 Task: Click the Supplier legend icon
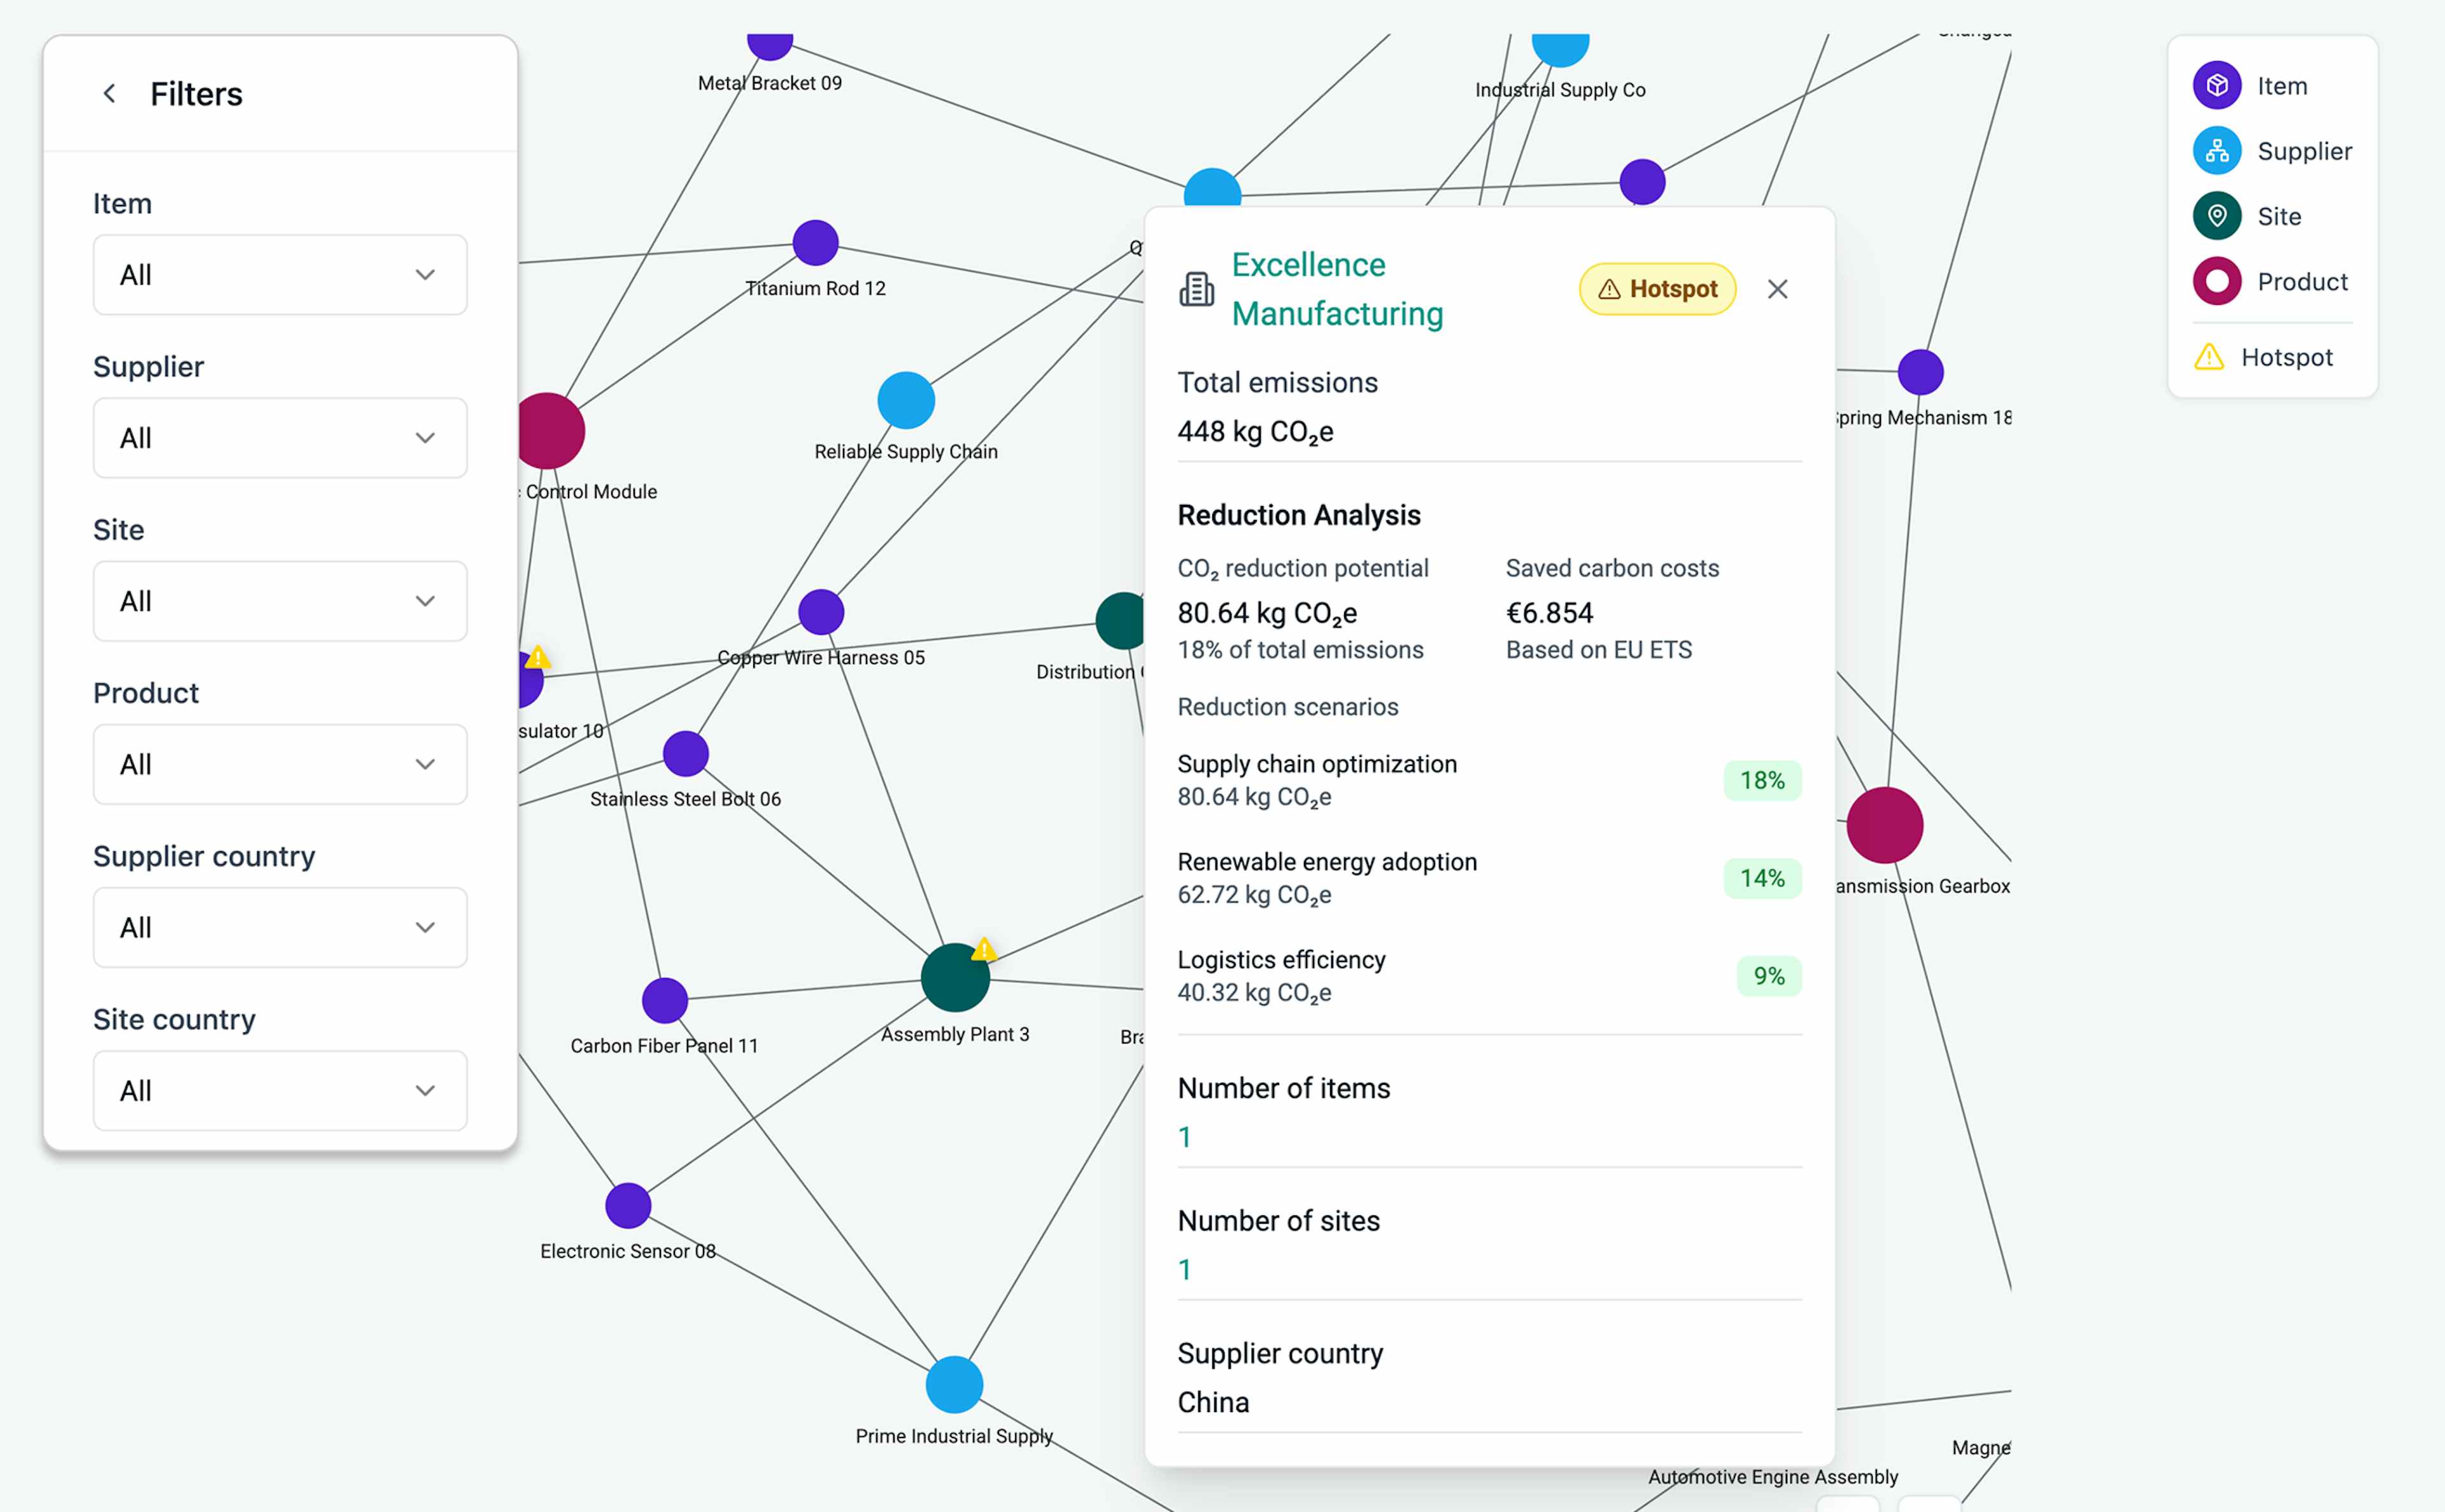2216,151
